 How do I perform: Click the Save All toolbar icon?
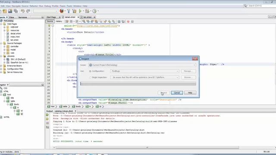[x=16, y=11]
